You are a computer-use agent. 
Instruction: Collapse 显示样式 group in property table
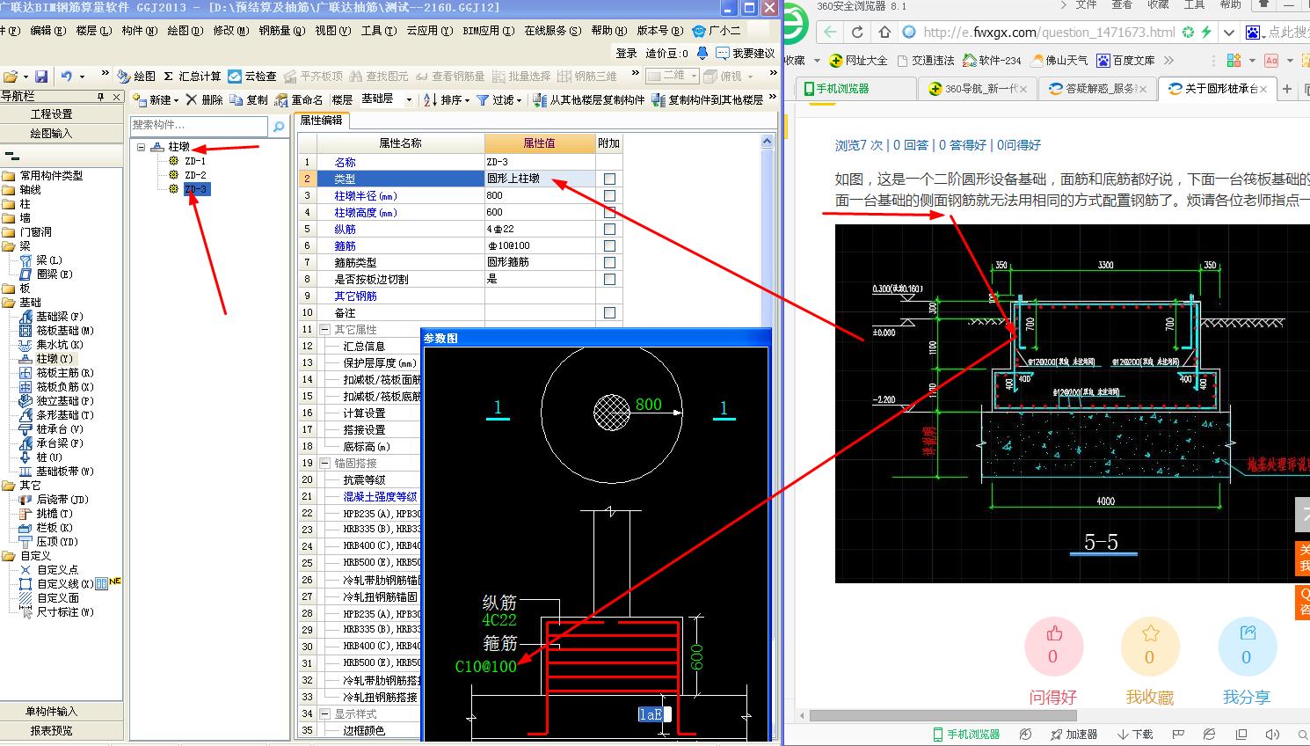click(325, 713)
